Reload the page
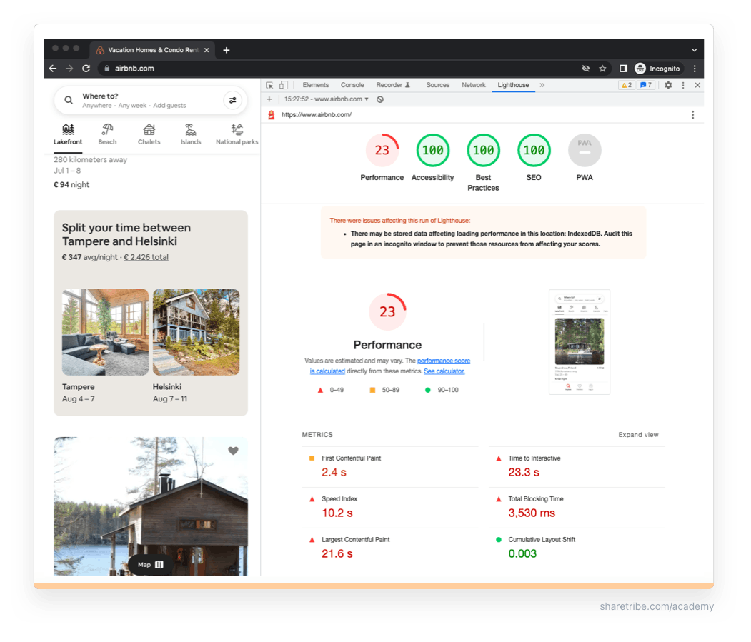This screenshot has width=751, height=642. (x=86, y=69)
